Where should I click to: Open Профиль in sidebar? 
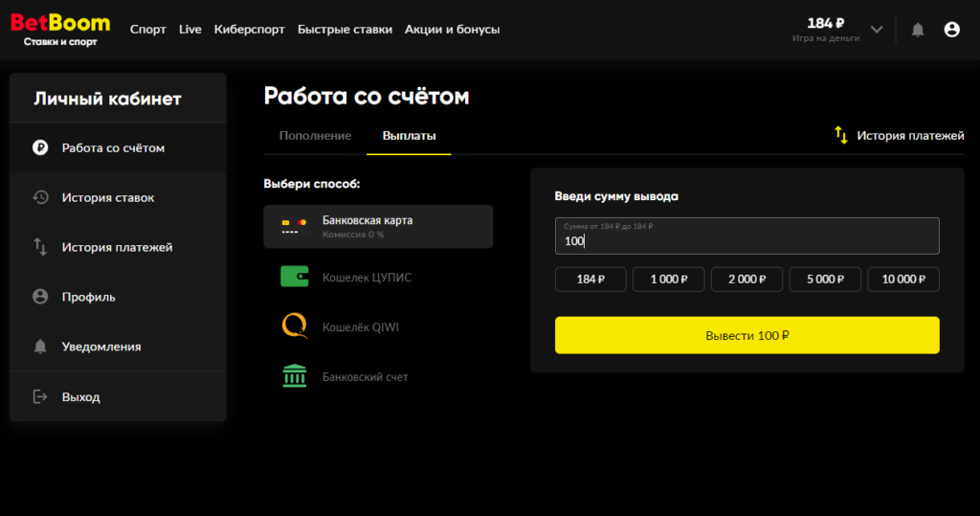118,297
